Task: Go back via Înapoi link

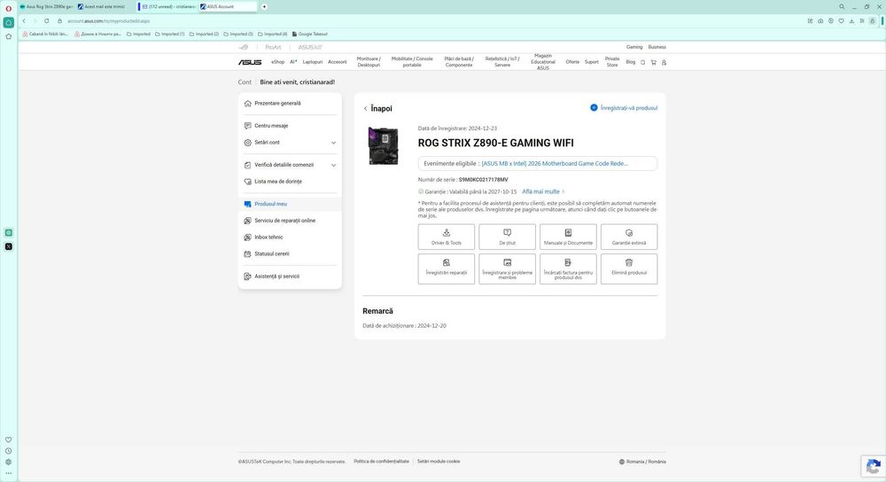Action: 378,108
